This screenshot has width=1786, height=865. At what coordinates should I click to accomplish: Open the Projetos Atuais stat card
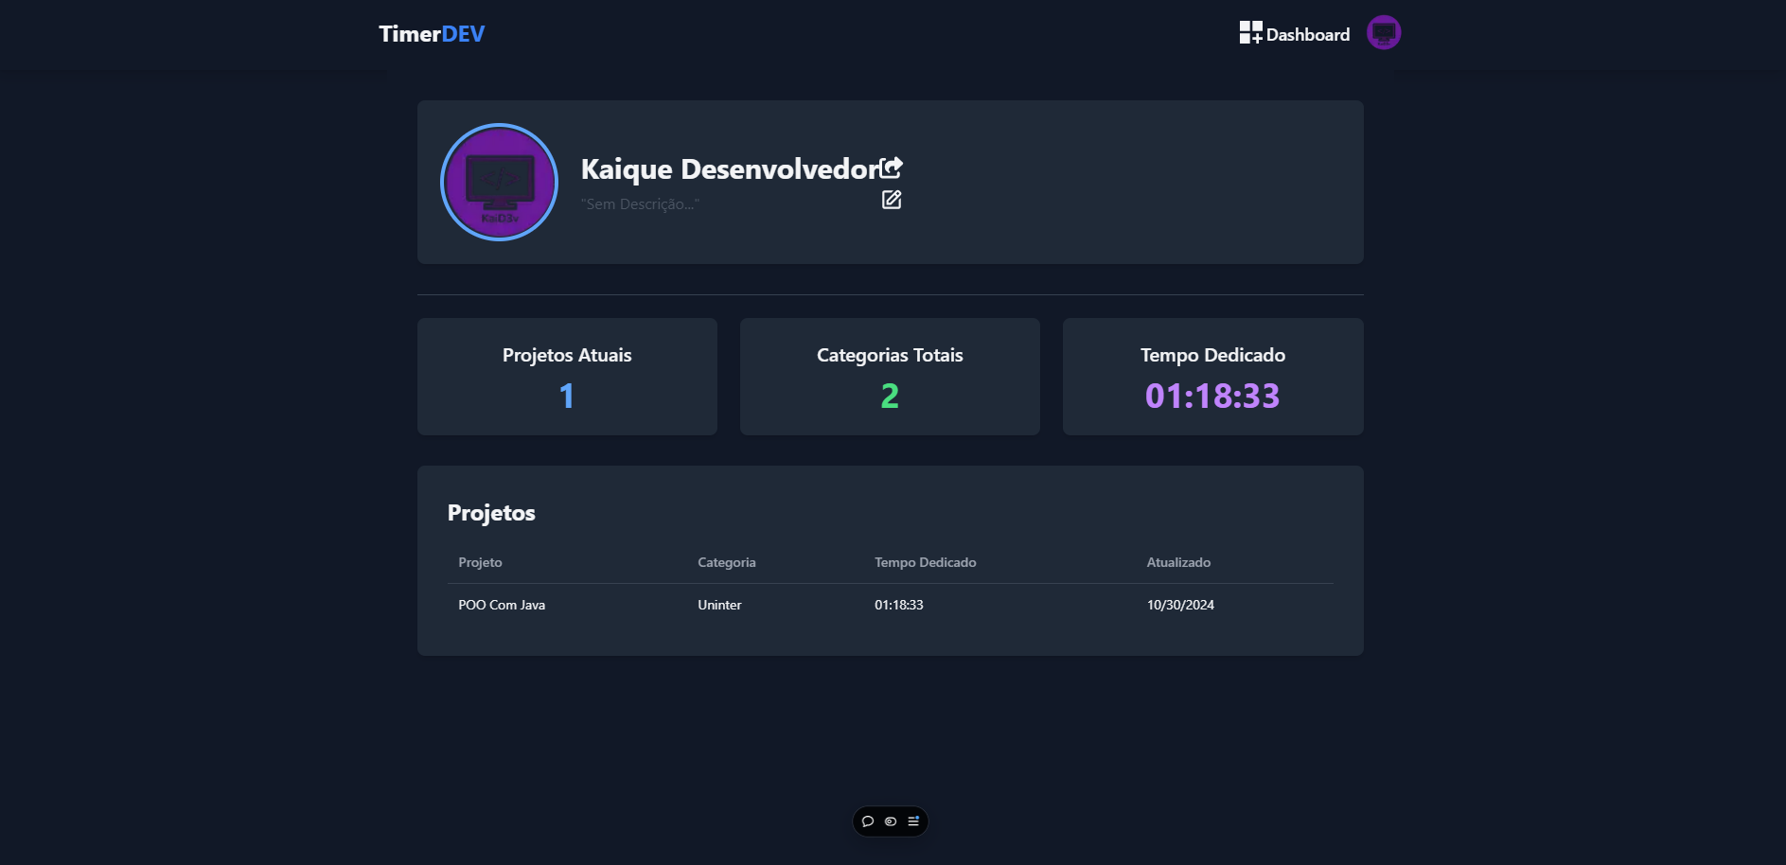[566, 376]
